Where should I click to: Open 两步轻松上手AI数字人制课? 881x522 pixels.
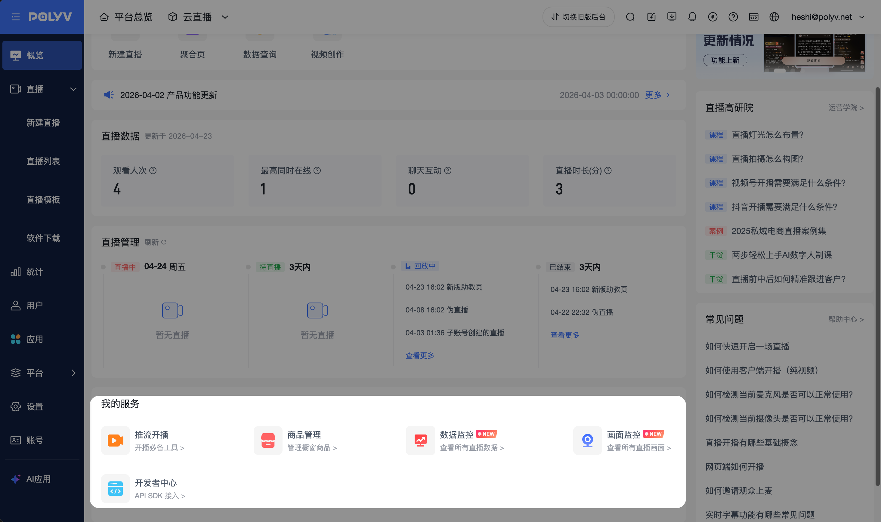[782, 255]
